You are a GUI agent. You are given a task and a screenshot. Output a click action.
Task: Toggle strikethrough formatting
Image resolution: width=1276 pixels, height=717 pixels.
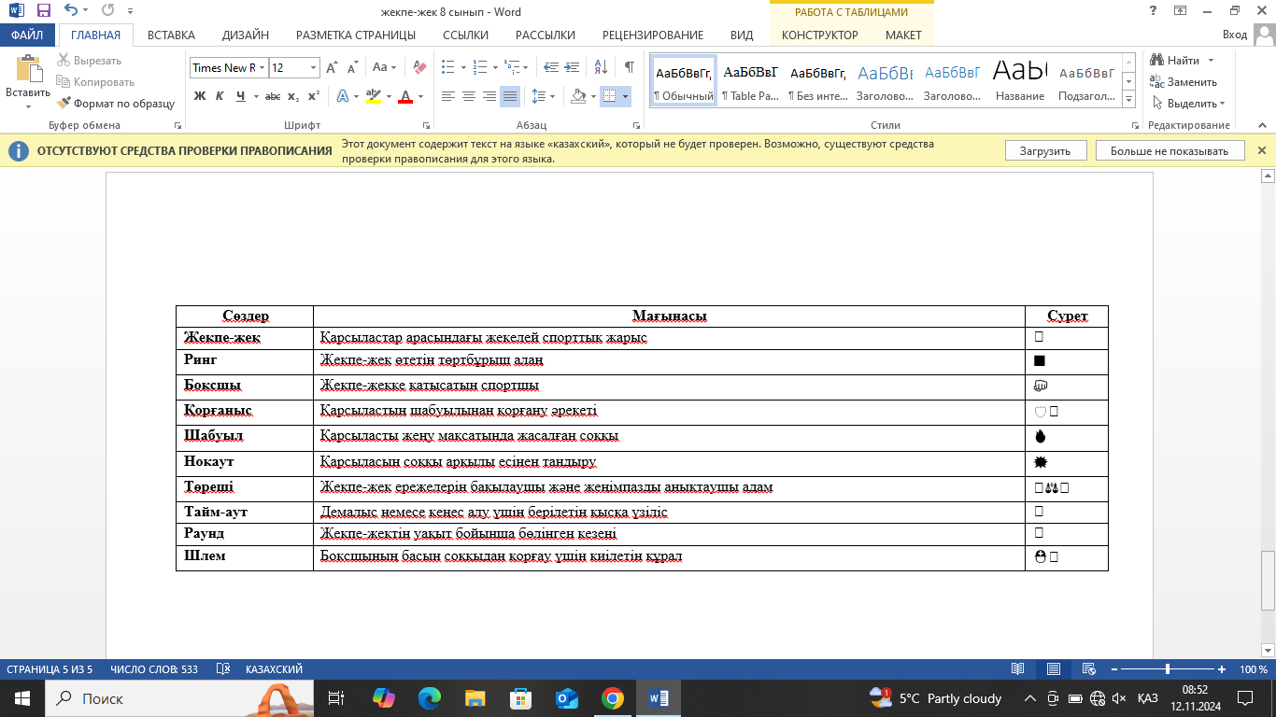pos(273,96)
